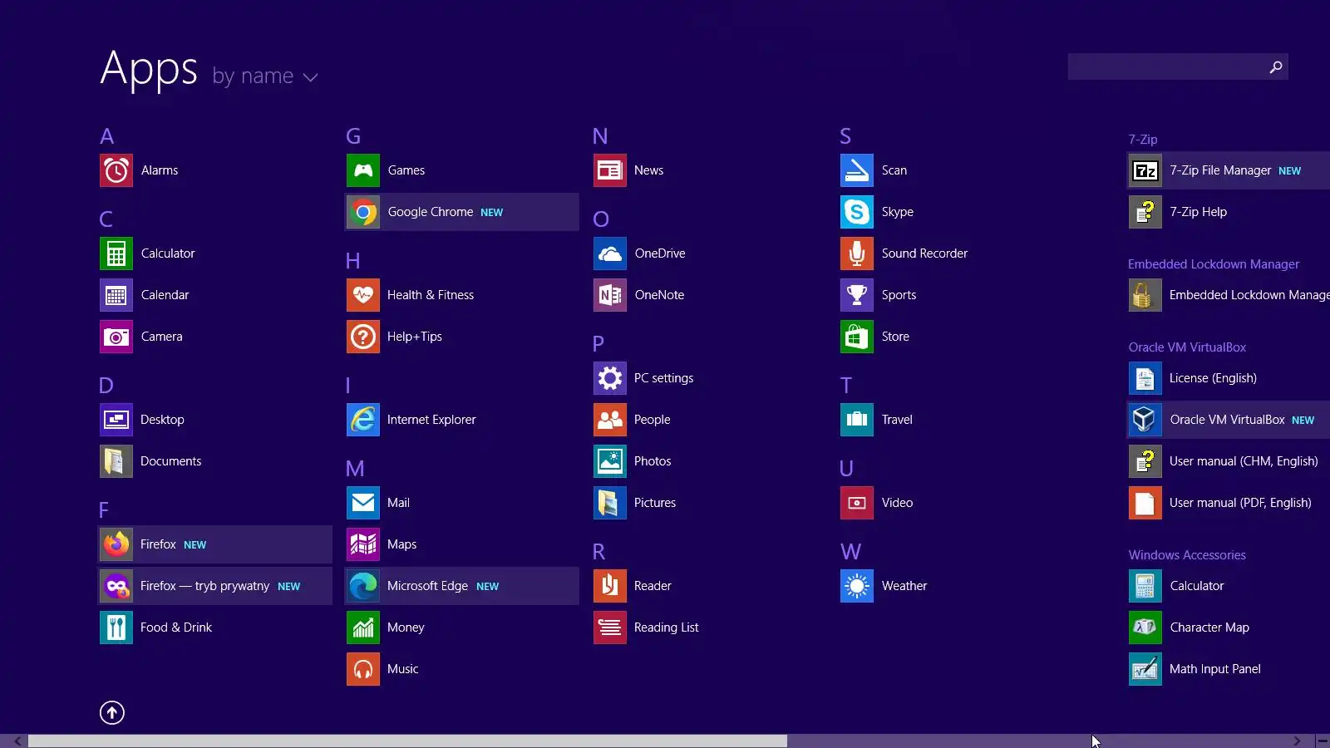
Task: Click the zoom-out minus button at the corner
Action: pyautogui.click(x=1322, y=741)
